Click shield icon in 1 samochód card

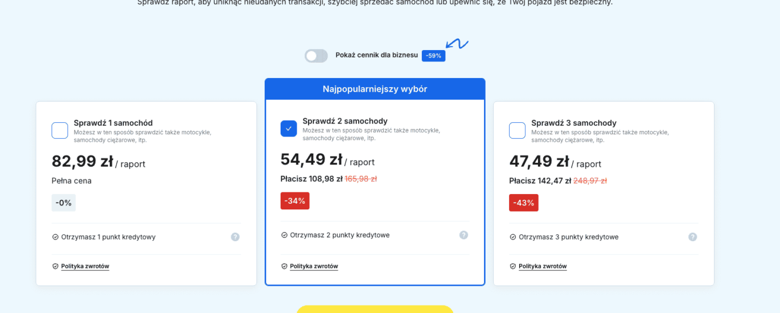[55, 266]
